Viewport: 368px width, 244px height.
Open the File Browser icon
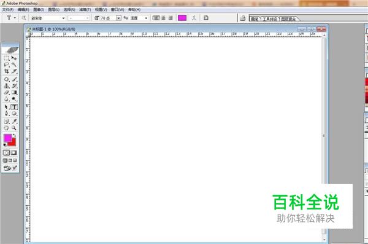point(243,18)
